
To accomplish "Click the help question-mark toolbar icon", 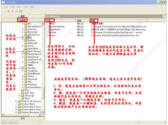I will point(21,11).
